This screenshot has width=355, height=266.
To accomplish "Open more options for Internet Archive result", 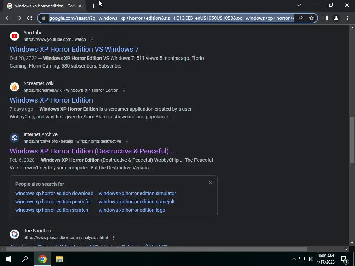I will pos(127,141).
